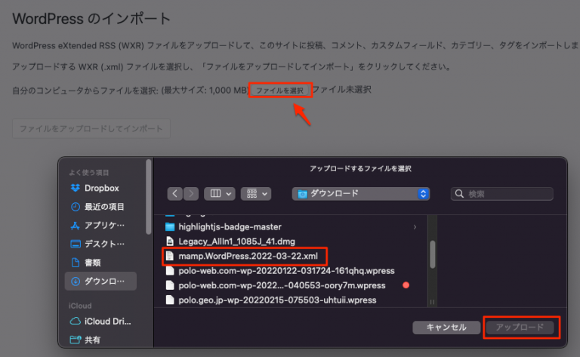The image size is (580, 357).
Task: Open Dropbox in the sidebar
Action: click(x=100, y=188)
